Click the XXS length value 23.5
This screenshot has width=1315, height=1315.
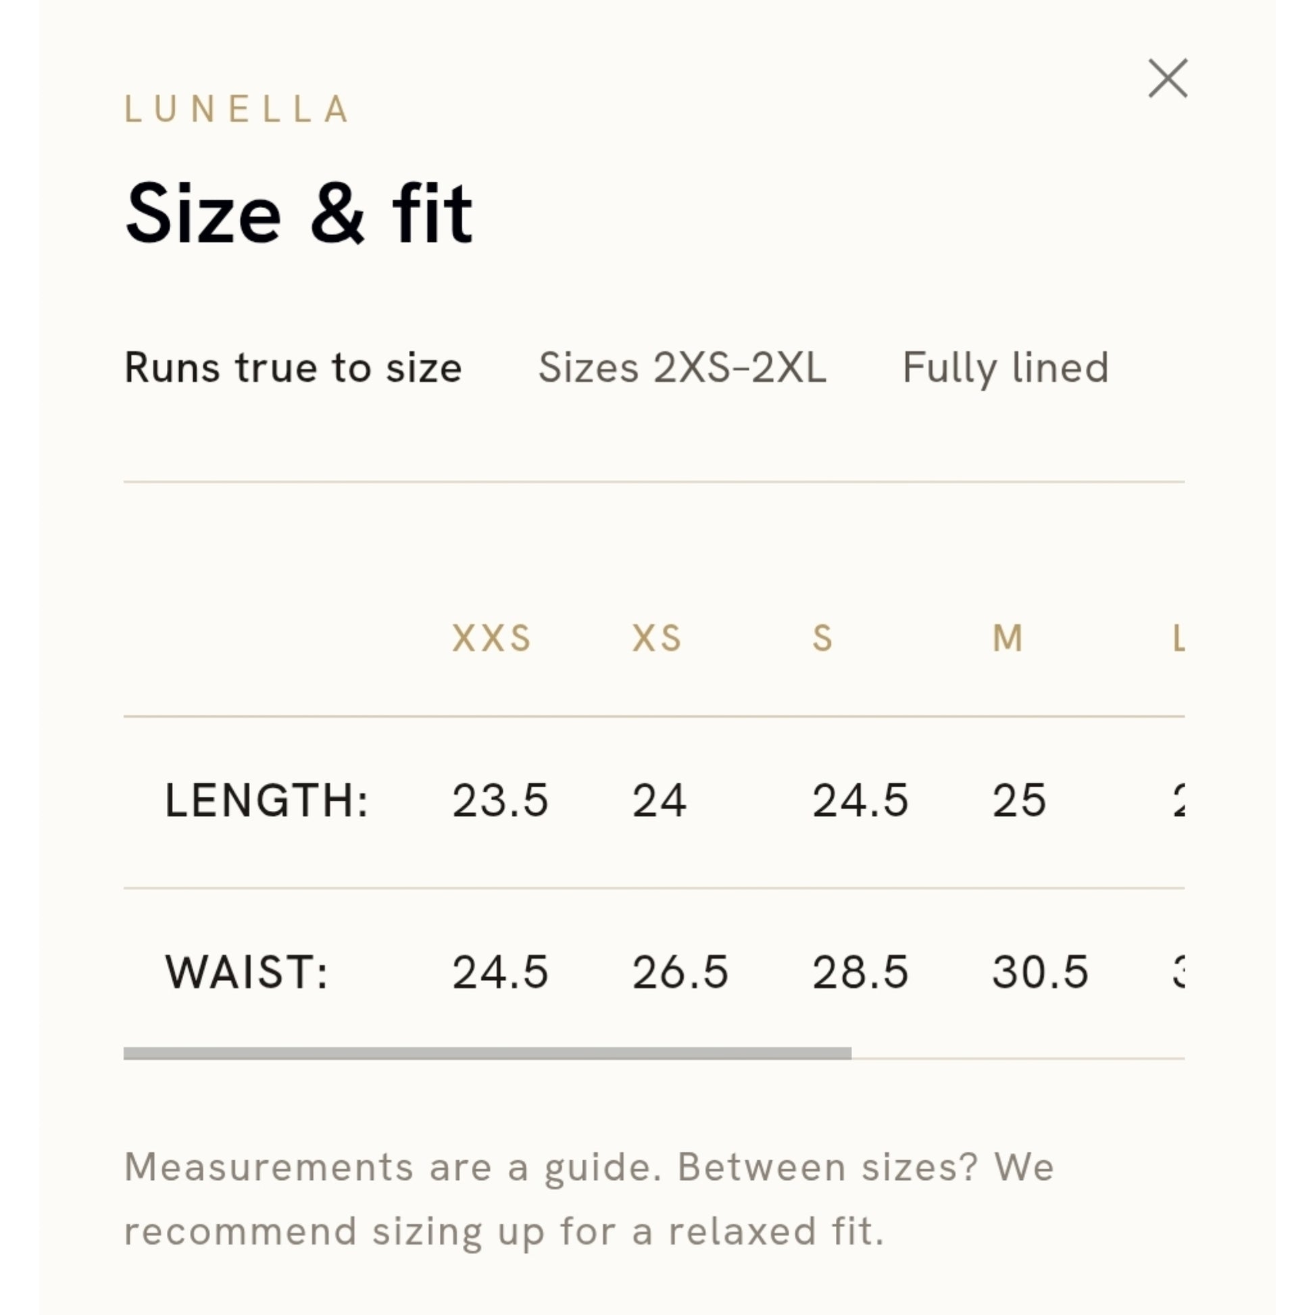[500, 801]
